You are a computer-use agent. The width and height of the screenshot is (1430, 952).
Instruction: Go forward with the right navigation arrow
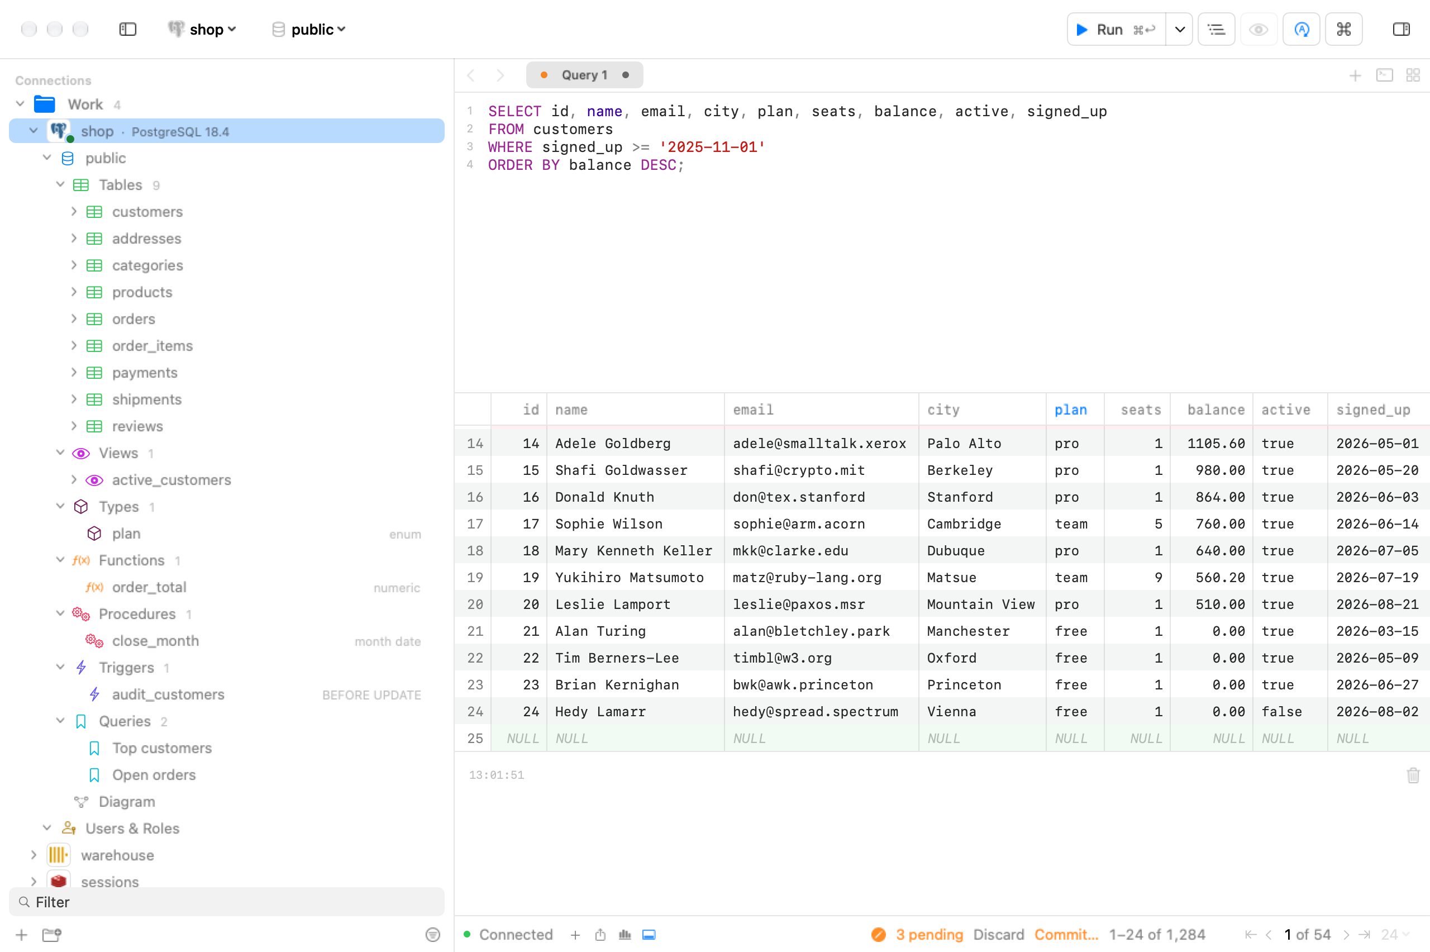point(500,75)
